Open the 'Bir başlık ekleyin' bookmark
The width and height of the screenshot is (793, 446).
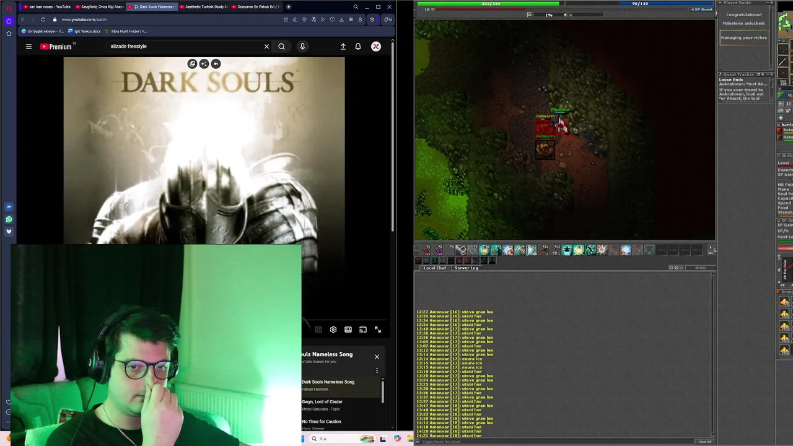click(43, 31)
